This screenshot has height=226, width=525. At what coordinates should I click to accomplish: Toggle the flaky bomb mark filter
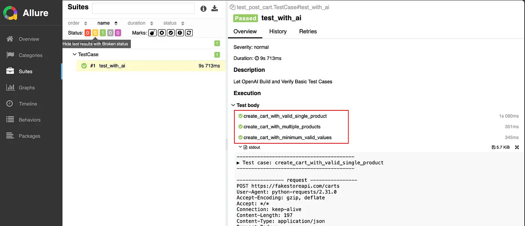click(152, 33)
